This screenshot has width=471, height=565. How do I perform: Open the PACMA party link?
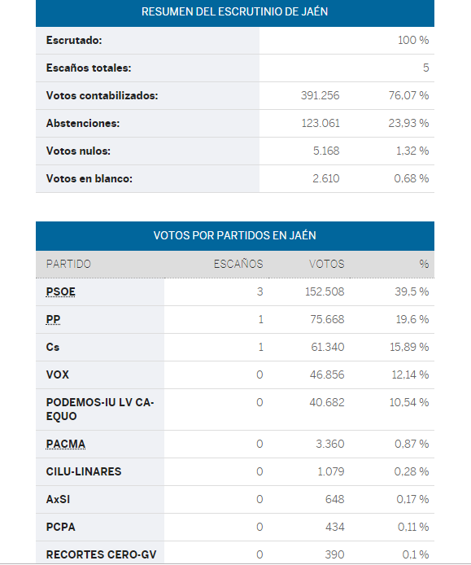coord(66,444)
